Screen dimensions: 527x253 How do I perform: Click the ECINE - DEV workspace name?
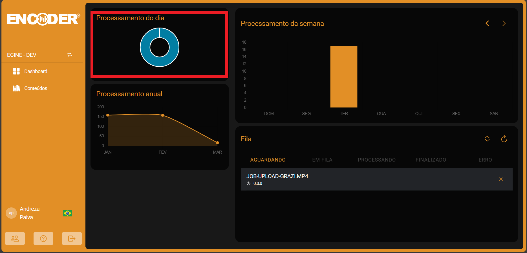(22, 55)
